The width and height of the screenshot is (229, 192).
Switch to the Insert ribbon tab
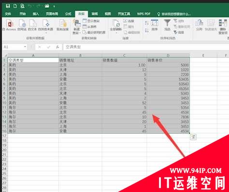[36, 14]
